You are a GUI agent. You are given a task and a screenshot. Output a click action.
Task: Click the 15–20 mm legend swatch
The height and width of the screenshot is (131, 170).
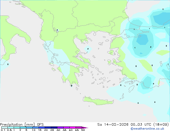pyautogui.click(x=42, y=128)
